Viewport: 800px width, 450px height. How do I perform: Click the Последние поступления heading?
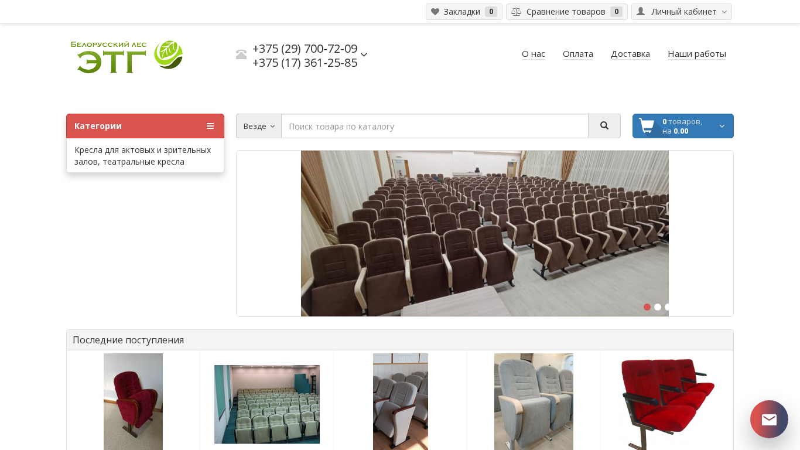click(128, 340)
